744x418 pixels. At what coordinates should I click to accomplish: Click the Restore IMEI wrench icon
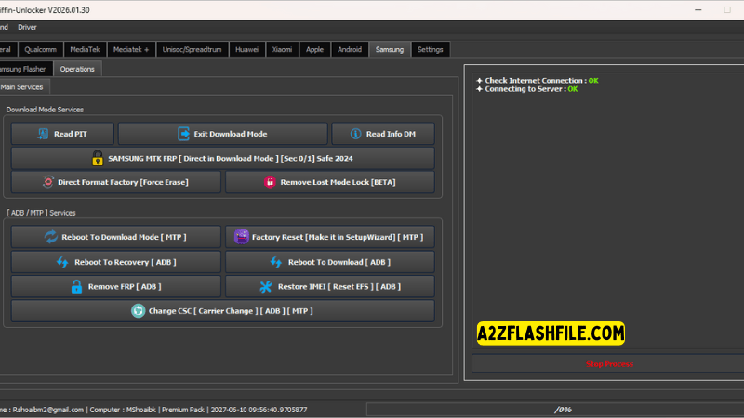pyautogui.click(x=266, y=286)
